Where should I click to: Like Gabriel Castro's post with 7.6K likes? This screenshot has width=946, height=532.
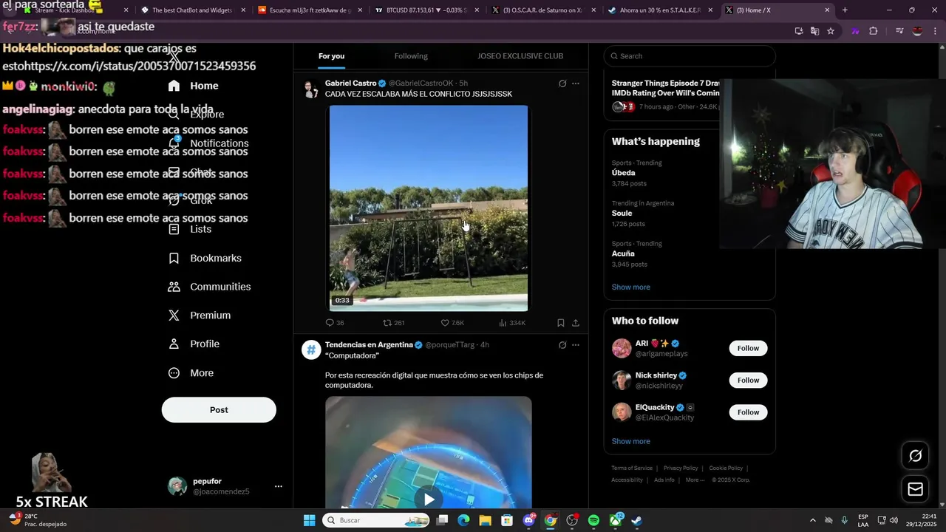452,323
